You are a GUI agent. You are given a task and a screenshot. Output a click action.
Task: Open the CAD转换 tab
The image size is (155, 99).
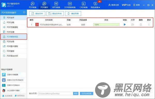83,5
